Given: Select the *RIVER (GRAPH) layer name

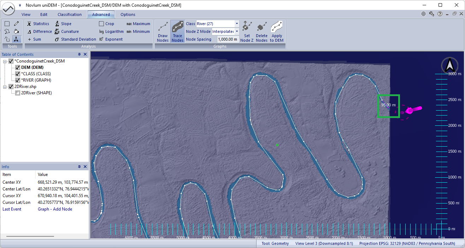Looking at the screenshot, I should (36, 80).
